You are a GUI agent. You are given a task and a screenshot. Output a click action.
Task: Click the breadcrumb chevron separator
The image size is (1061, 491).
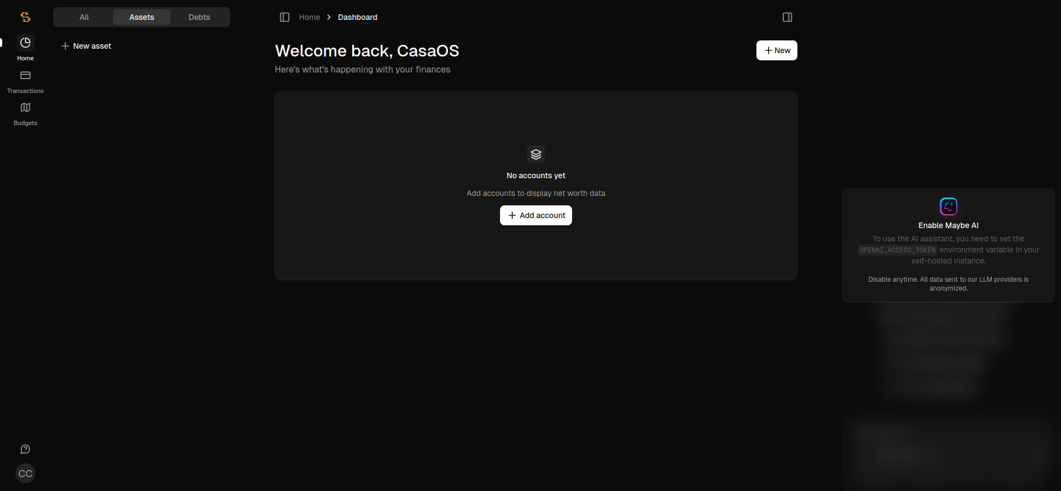click(329, 17)
